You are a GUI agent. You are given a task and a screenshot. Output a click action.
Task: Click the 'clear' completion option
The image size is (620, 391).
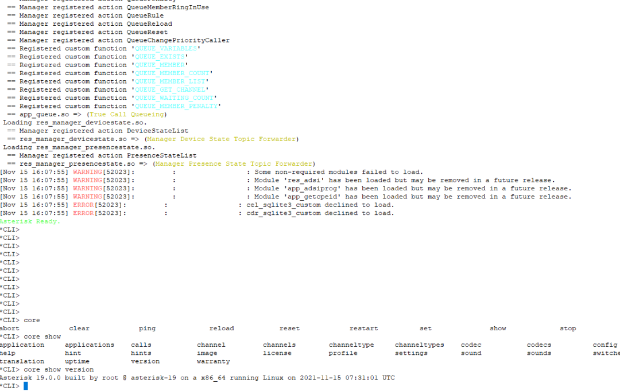(79, 329)
